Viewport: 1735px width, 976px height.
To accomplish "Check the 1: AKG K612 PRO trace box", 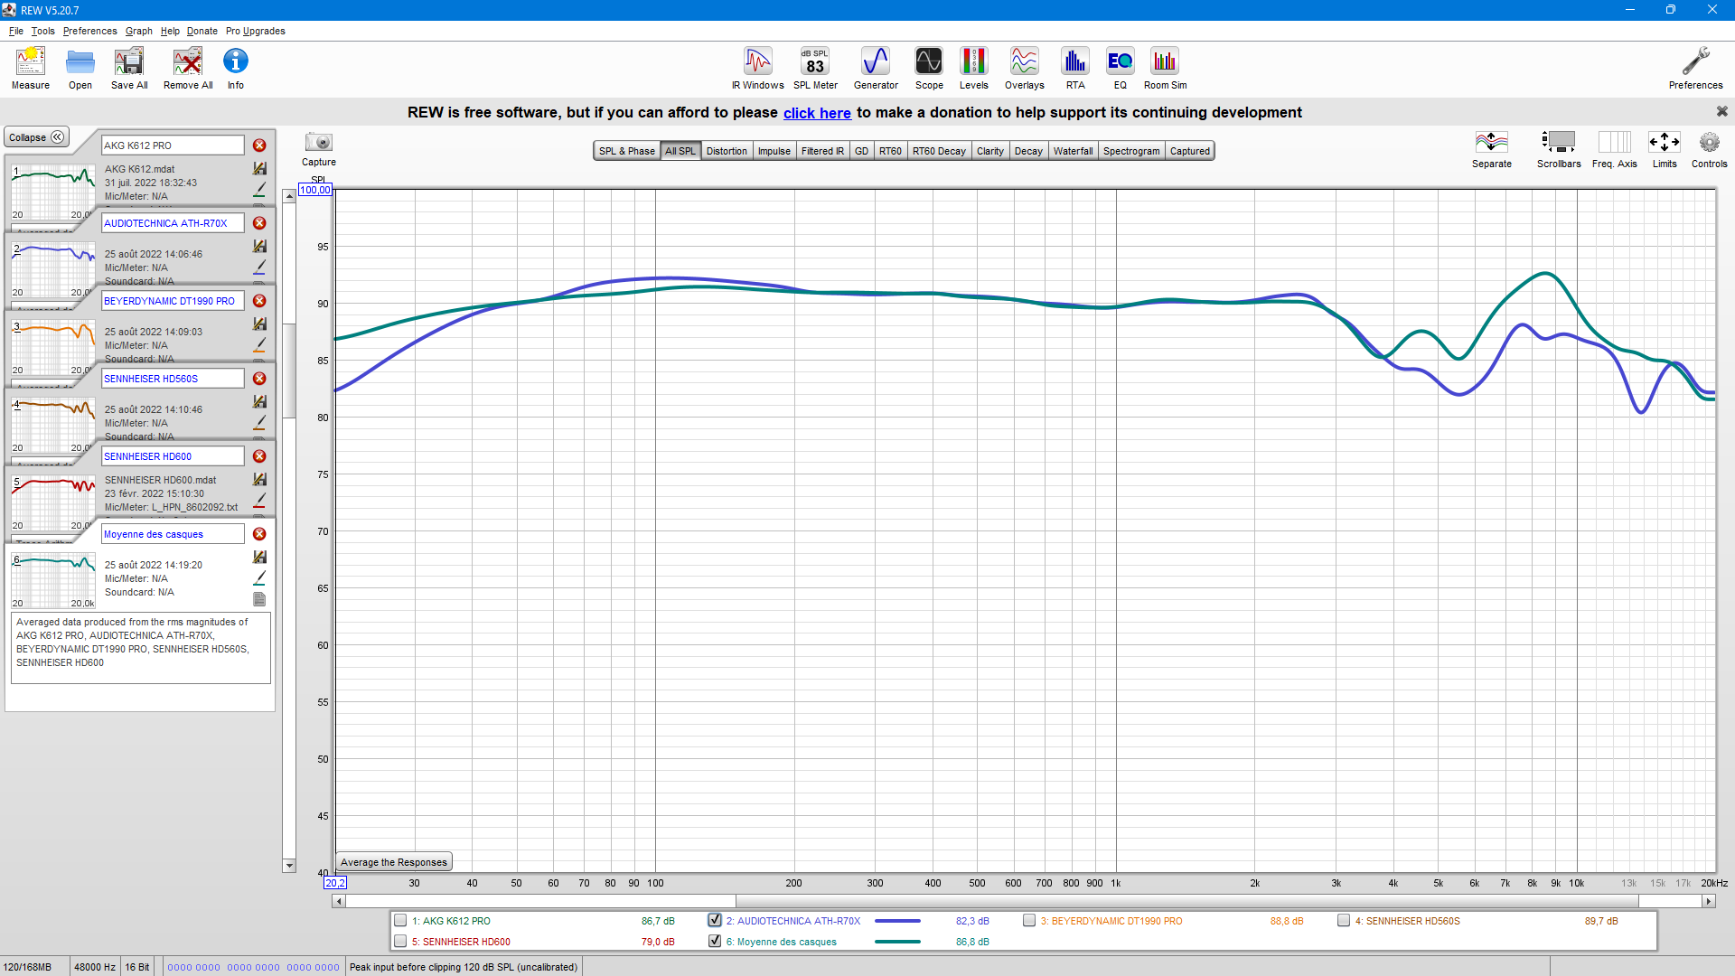I will click(x=400, y=921).
